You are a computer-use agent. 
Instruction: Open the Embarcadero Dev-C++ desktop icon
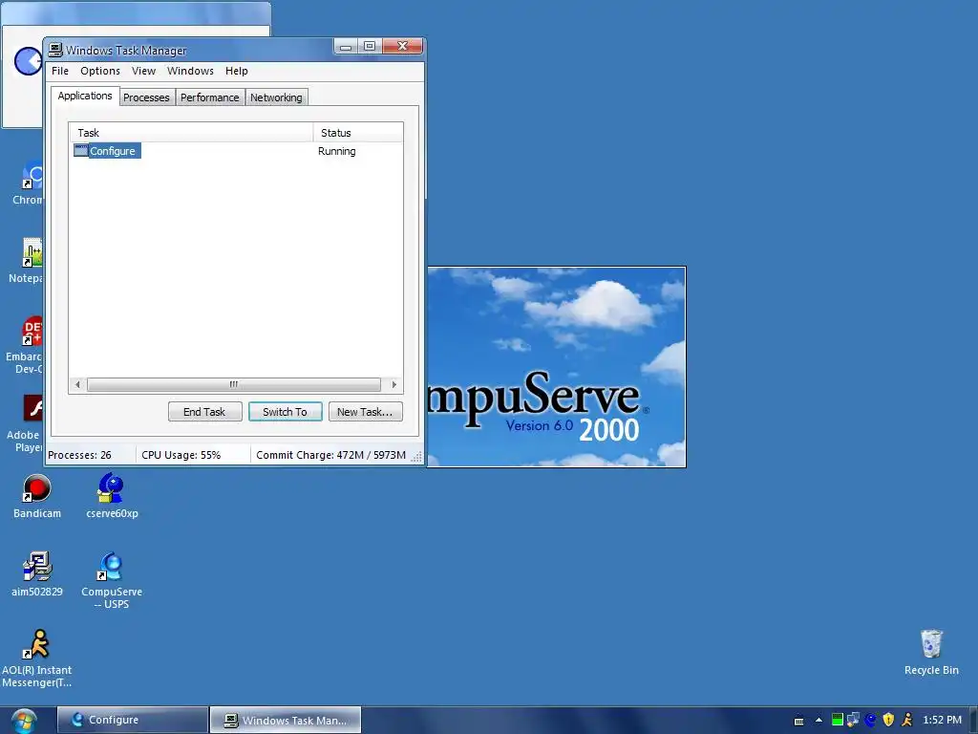(25, 345)
